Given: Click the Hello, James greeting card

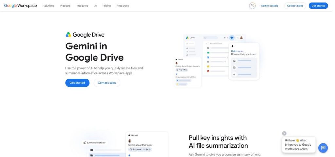Looking at the screenshot, I should 244,61.
